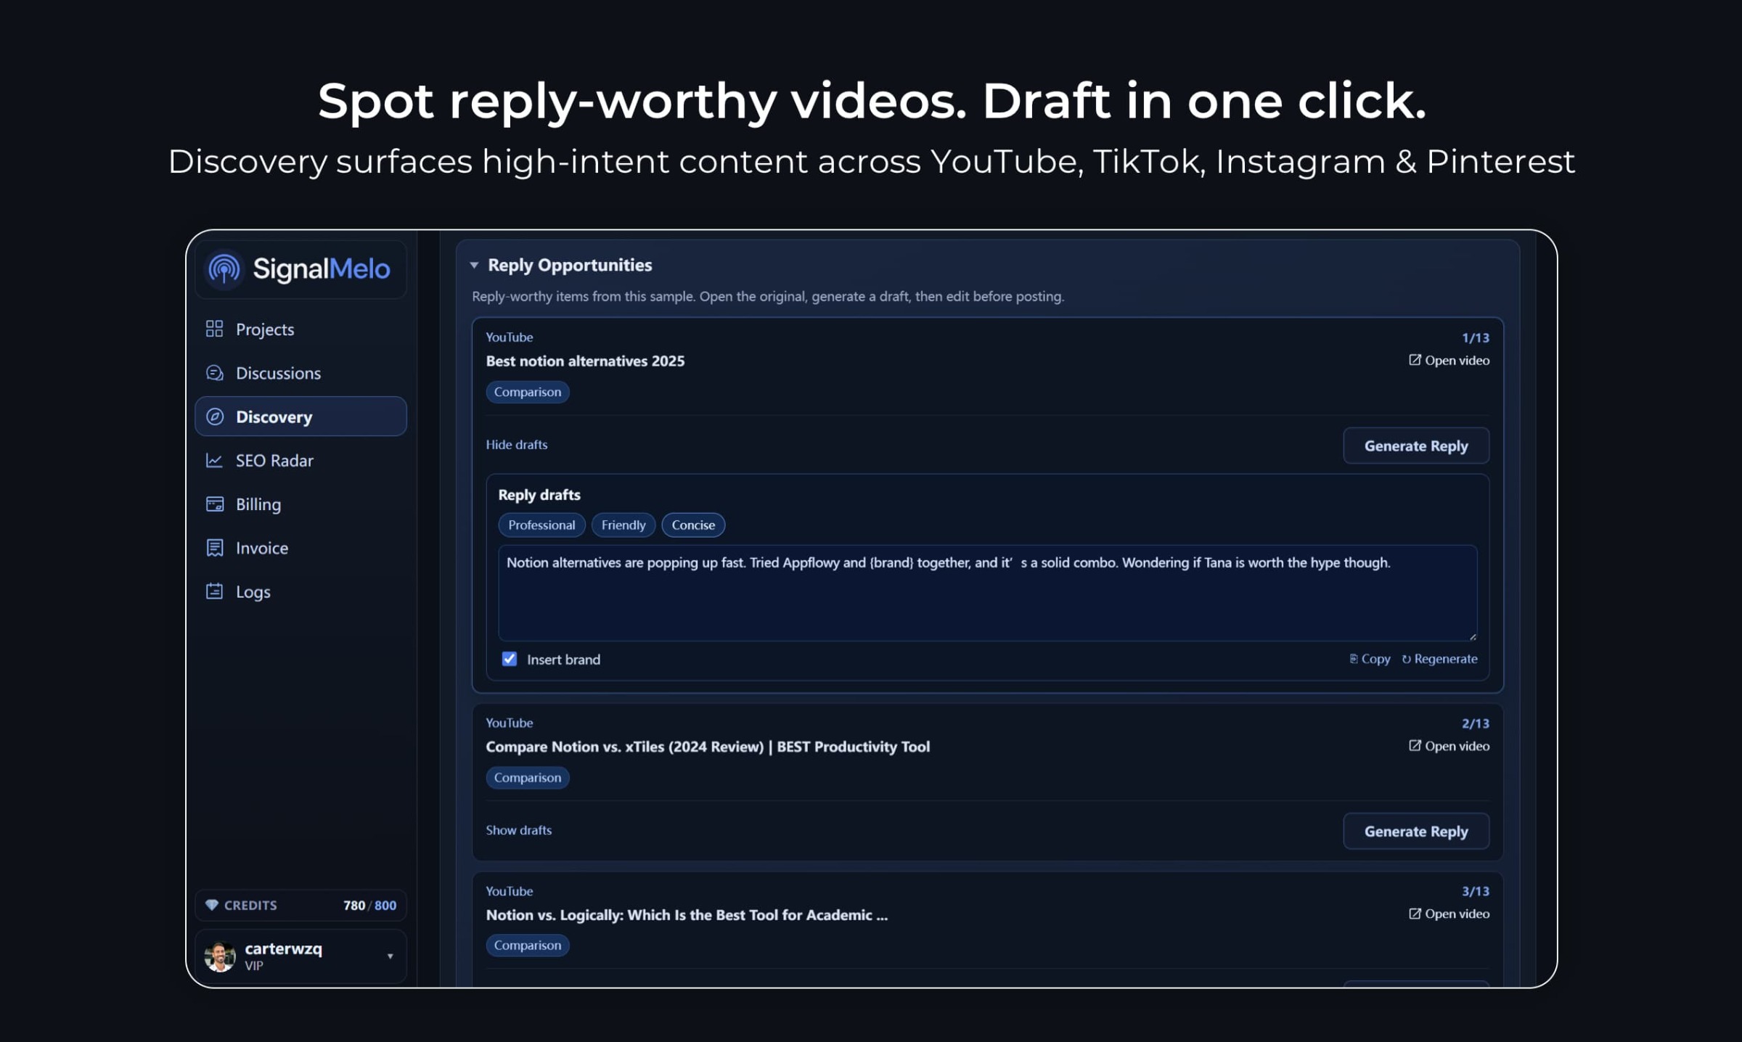Image resolution: width=1742 pixels, height=1042 pixels.
Task: Select the Friendly tone tab
Action: pyautogui.click(x=623, y=525)
